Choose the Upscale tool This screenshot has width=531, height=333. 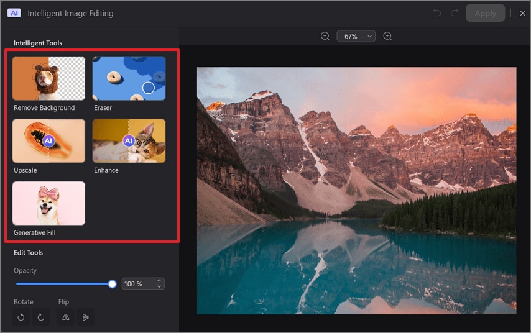point(48,141)
